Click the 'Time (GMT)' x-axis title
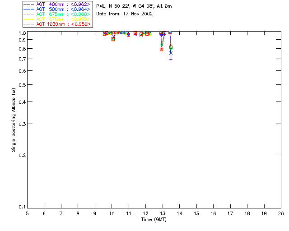Image resolution: width=289 pixels, height=231 pixels. point(154,220)
